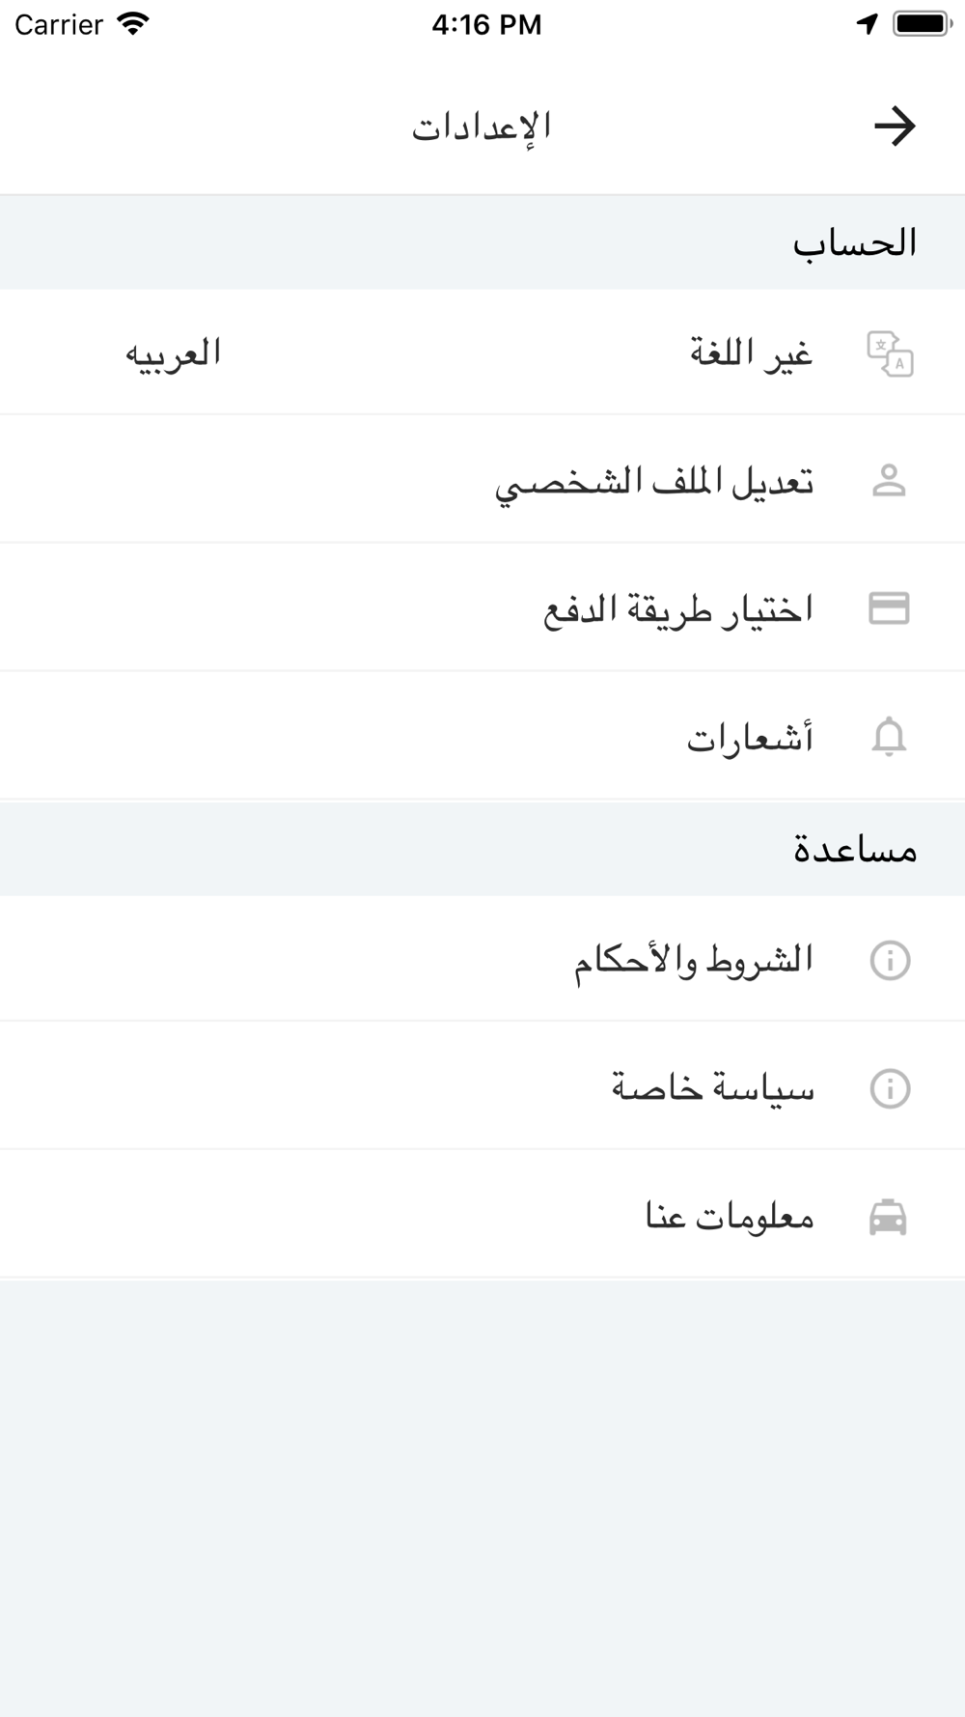Tap the الإعدادات settings title
965x1717 pixels.
pyautogui.click(x=482, y=127)
